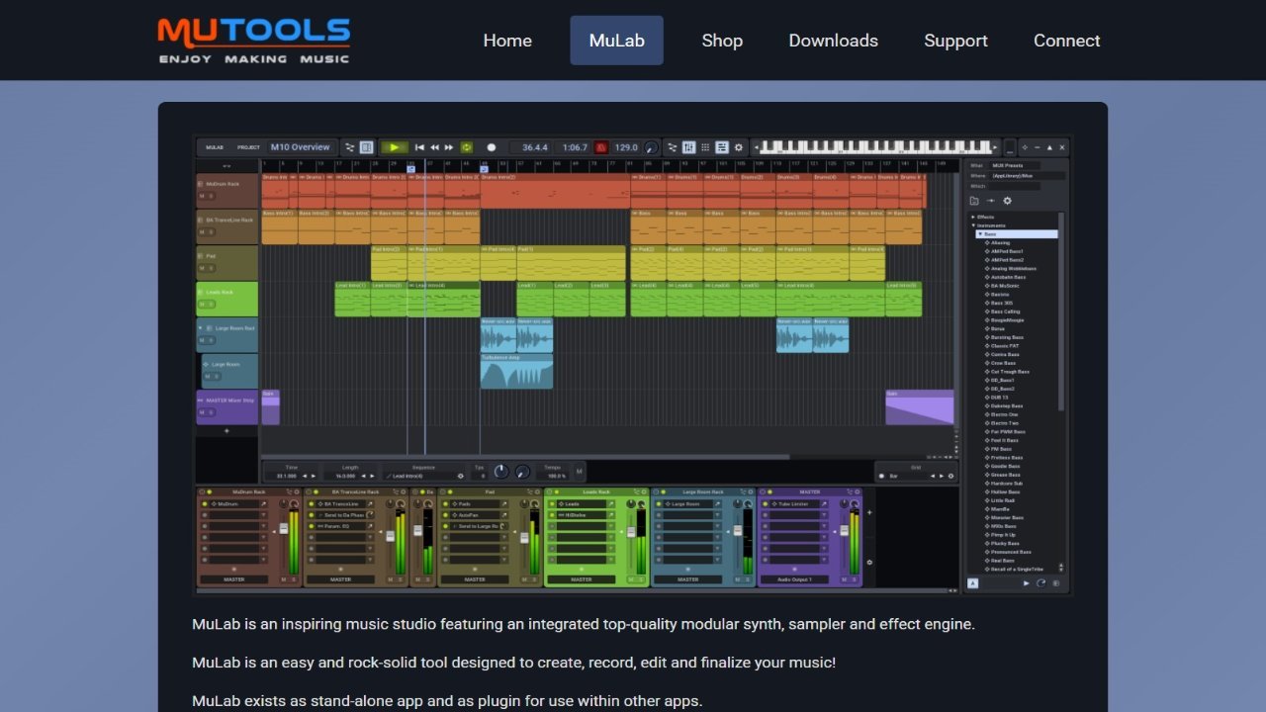Viewport: 1266px width, 712px height.
Task: Add a mixer strip with the plus beside the mixer
Action: point(869,512)
